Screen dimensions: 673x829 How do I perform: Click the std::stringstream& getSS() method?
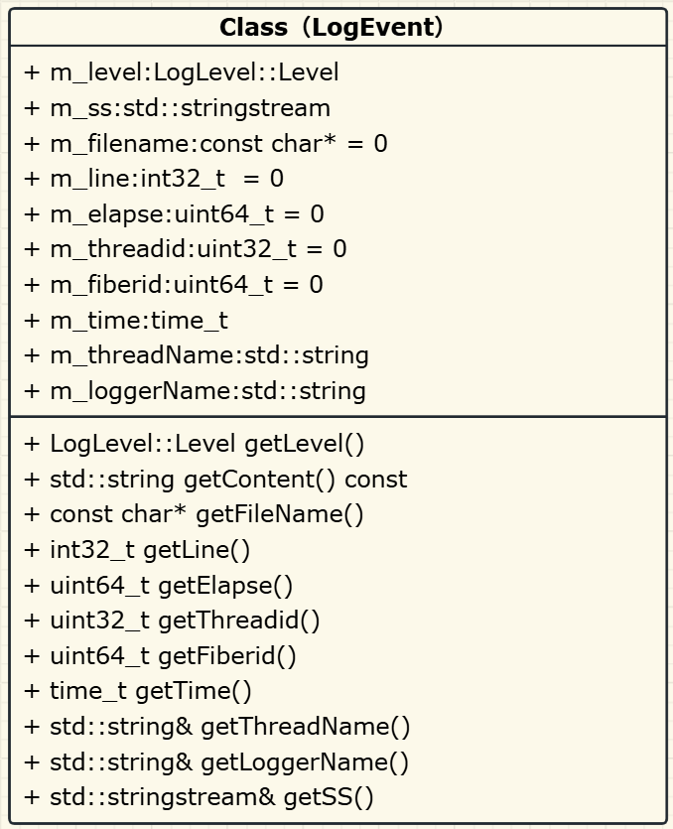pyautogui.click(x=199, y=798)
